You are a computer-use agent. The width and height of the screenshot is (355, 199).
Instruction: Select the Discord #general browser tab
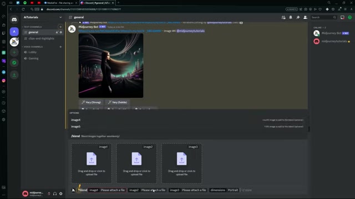[x=97, y=3]
